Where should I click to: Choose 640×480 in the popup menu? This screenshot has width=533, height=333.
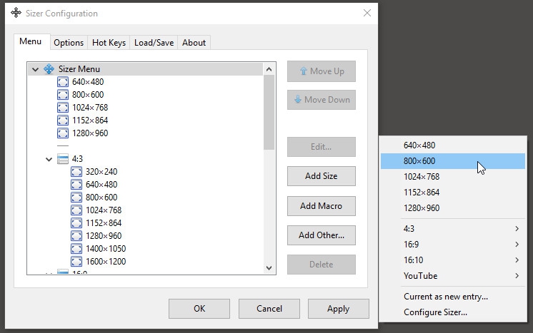(x=453, y=145)
